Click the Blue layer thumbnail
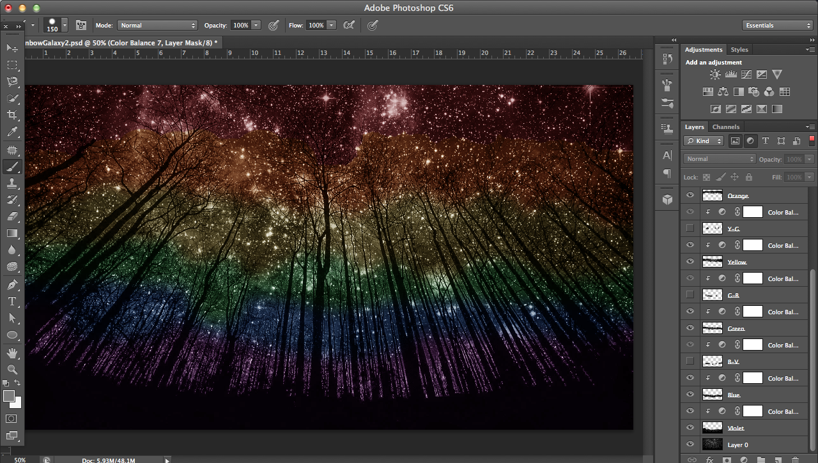This screenshot has width=818, height=463. (712, 394)
